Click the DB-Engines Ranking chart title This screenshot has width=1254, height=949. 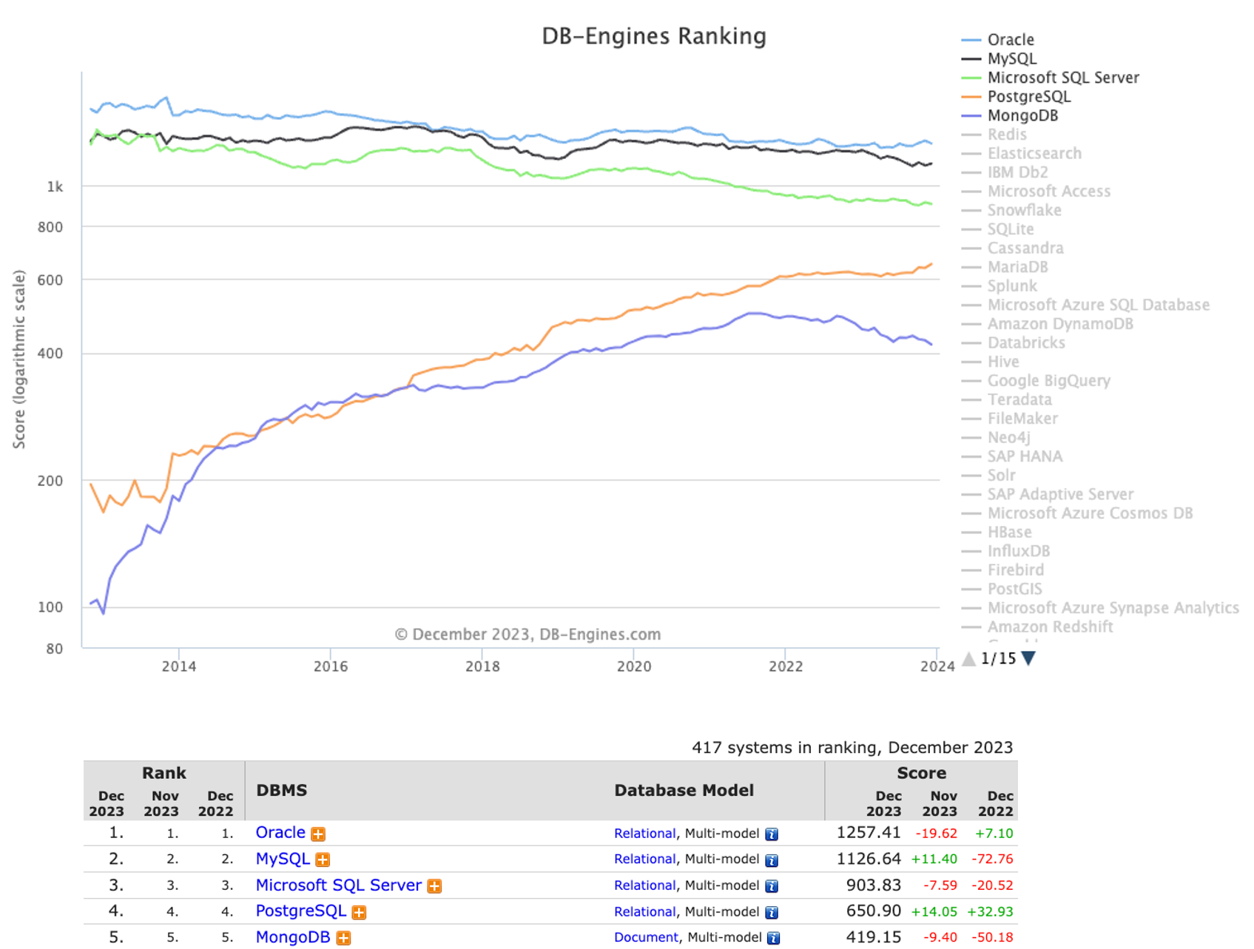(x=654, y=36)
